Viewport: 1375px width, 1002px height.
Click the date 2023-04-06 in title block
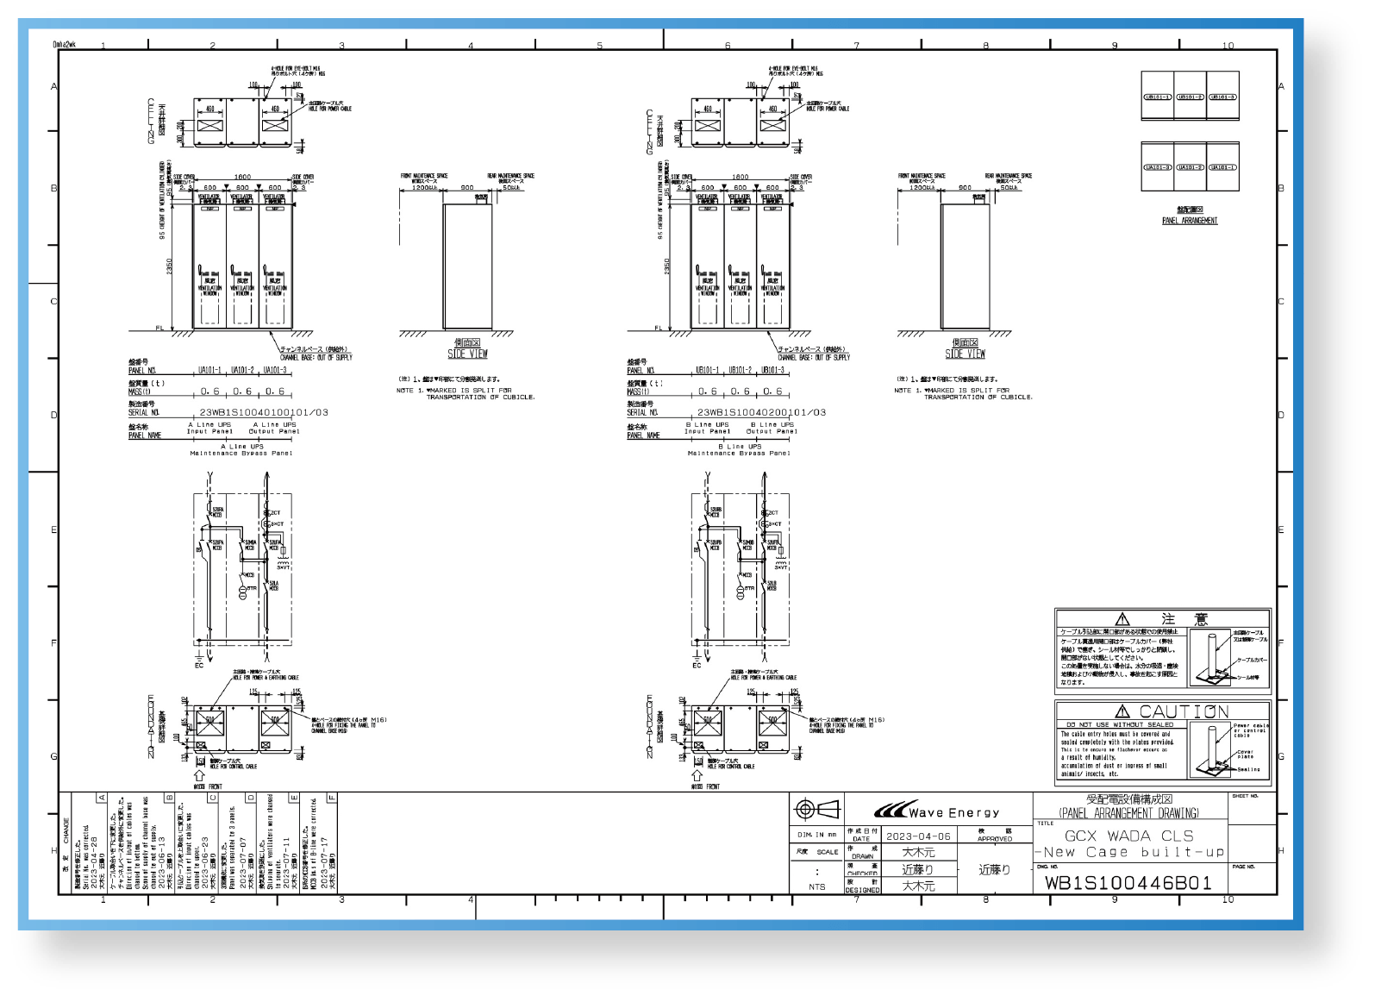[918, 836]
